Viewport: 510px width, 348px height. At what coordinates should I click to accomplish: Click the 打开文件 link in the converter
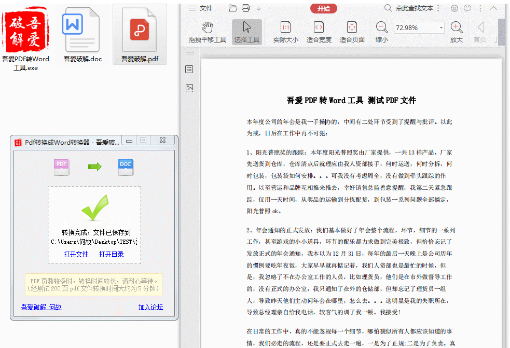(x=76, y=254)
